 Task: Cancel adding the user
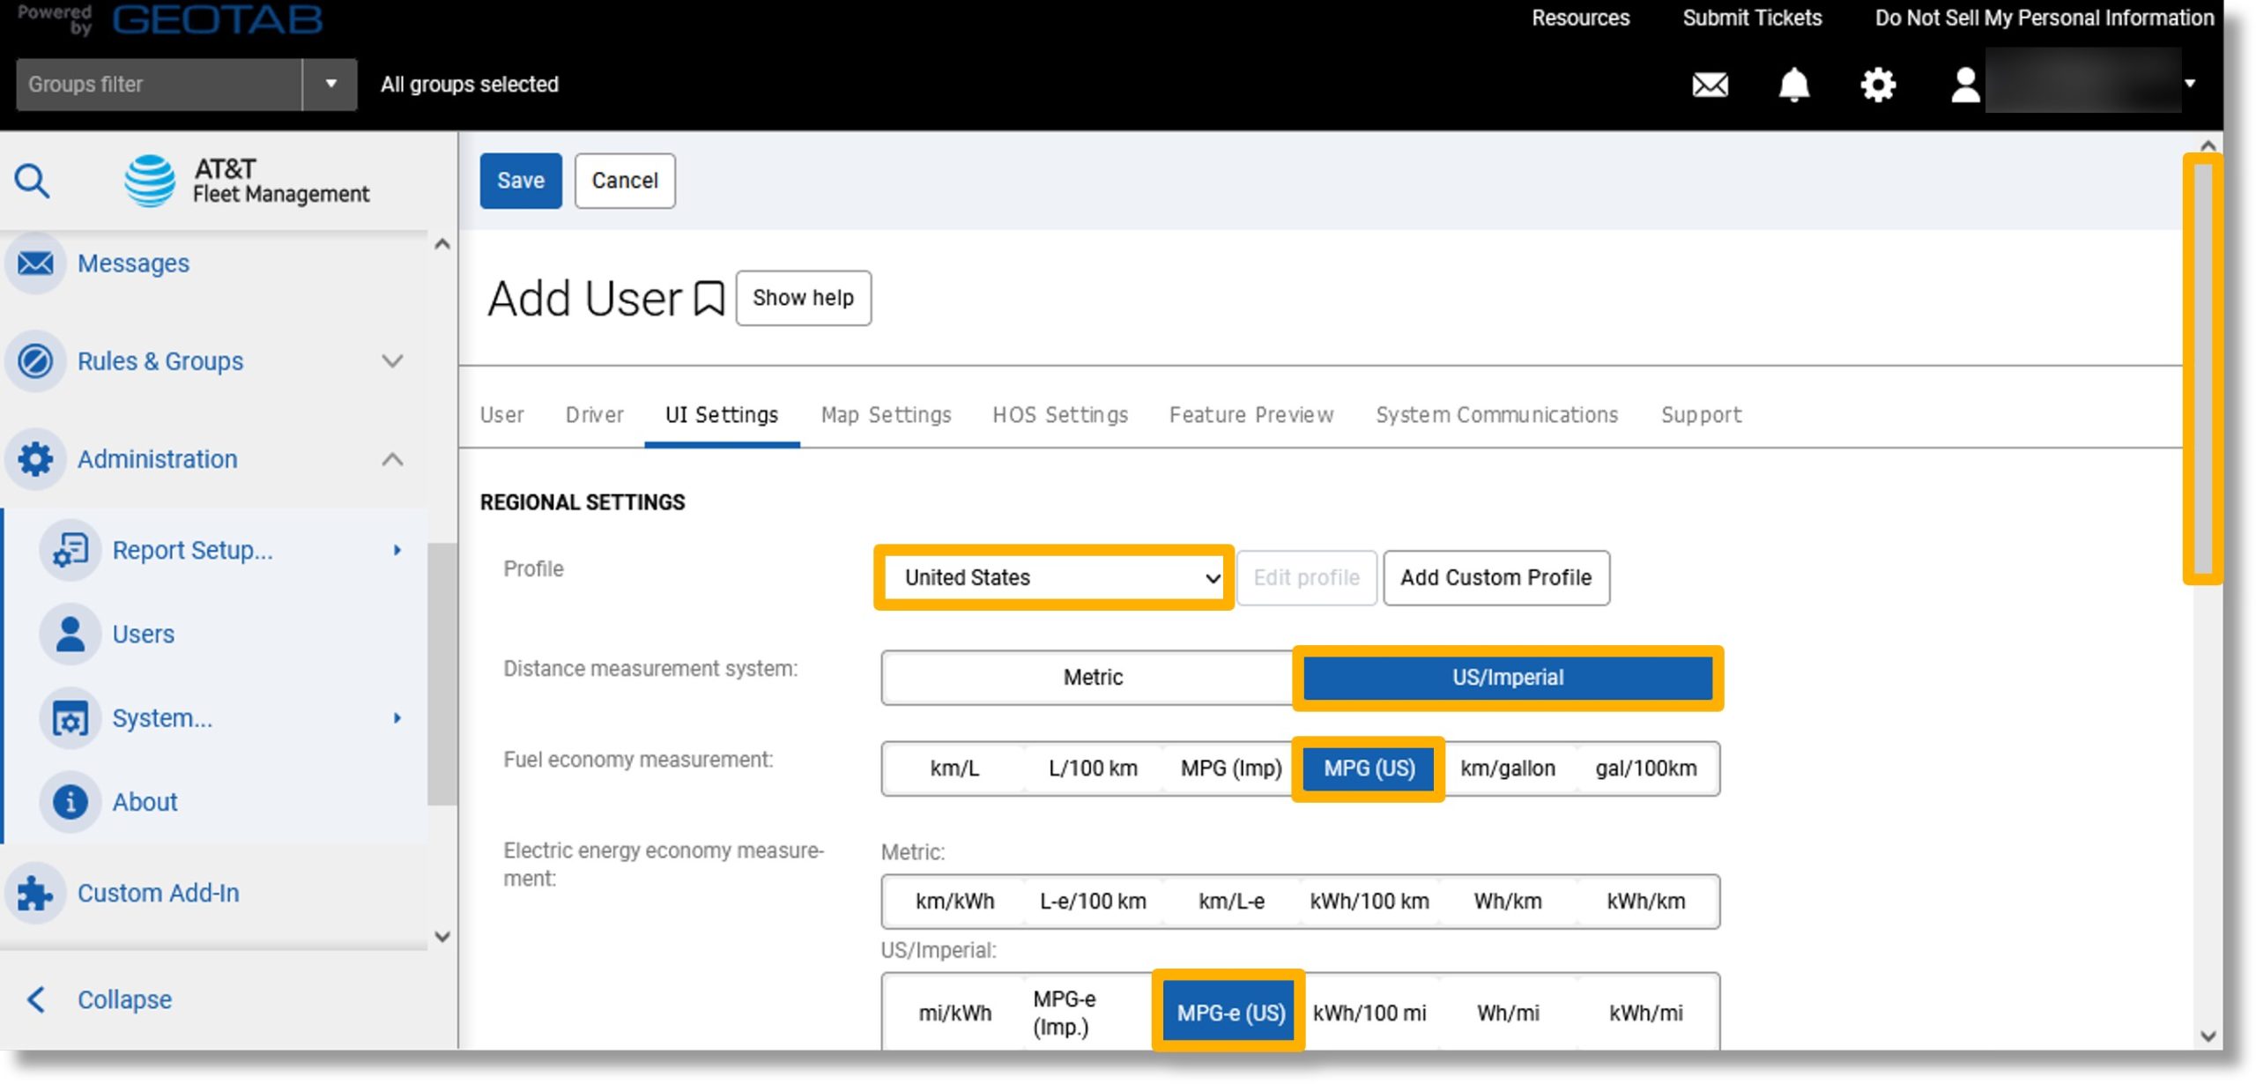(625, 181)
